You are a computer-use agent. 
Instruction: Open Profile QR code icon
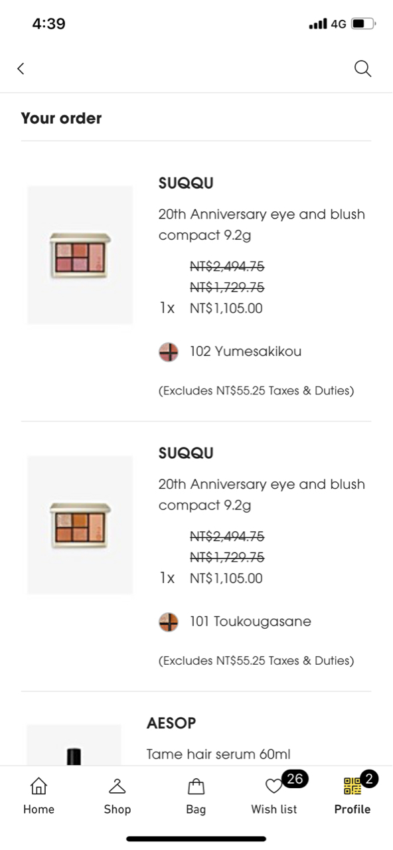(x=352, y=786)
